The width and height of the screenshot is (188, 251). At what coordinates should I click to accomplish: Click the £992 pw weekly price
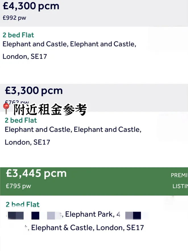point(14,18)
